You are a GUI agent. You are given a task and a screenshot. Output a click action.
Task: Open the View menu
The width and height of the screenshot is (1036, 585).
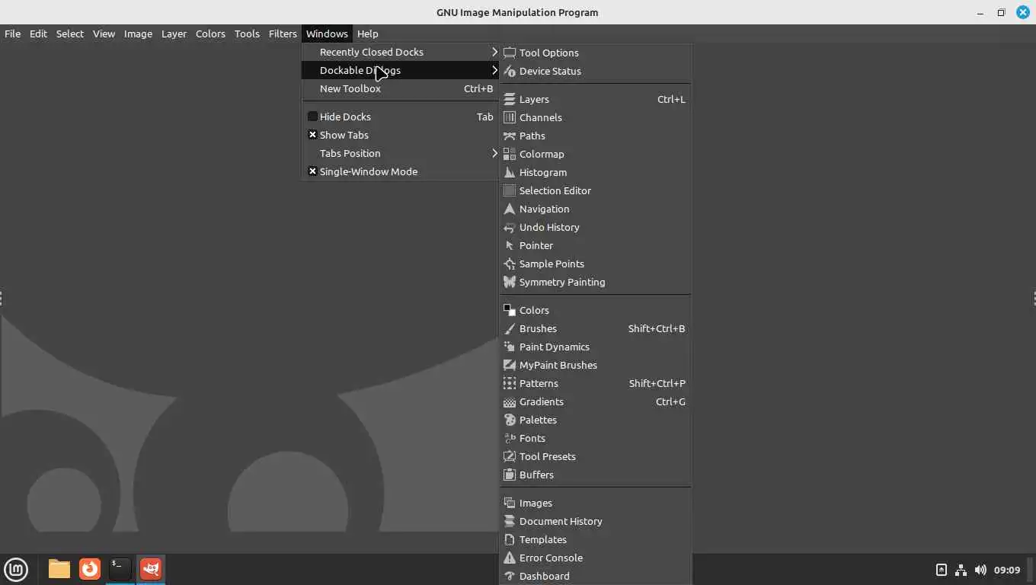[104, 34]
